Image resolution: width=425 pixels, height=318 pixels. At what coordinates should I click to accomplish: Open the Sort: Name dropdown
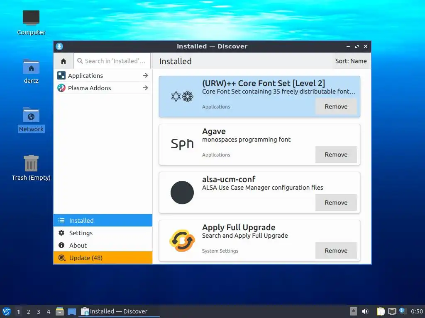click(351, 61)
